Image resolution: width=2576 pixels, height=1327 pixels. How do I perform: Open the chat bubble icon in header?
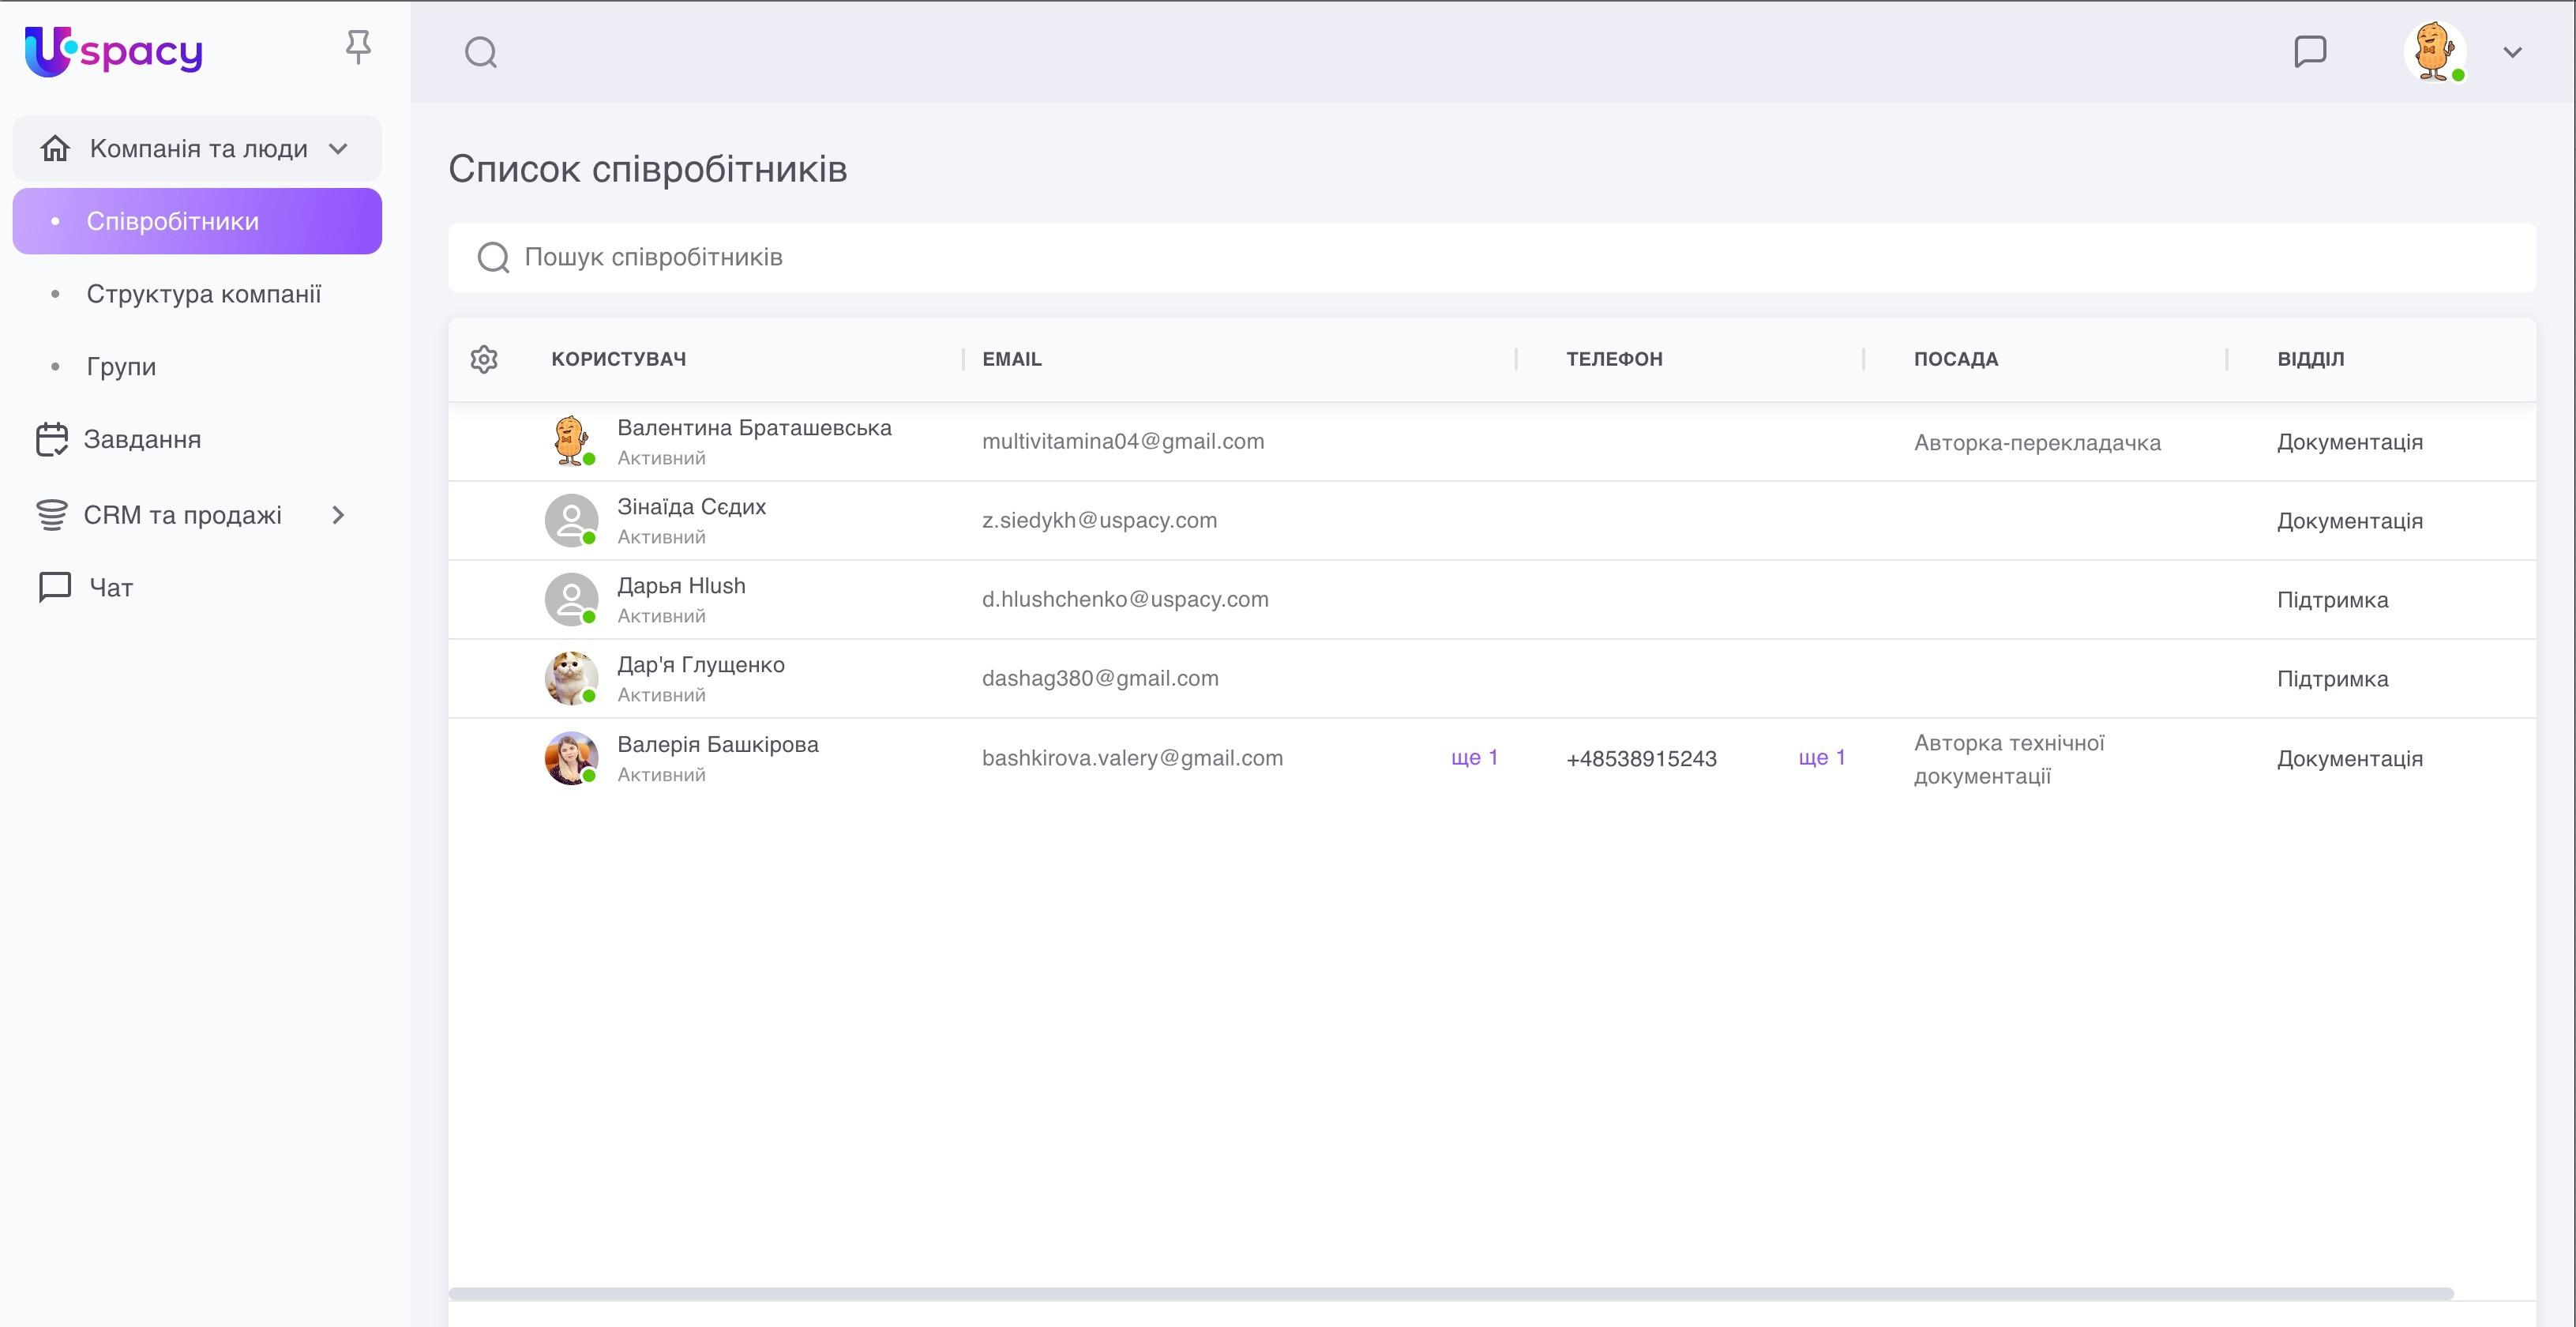click(x=2310, y=51)
